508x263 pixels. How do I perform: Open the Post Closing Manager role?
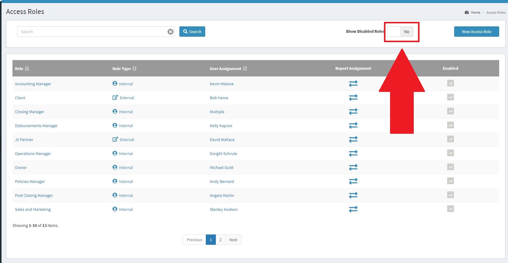pos(34,195)
